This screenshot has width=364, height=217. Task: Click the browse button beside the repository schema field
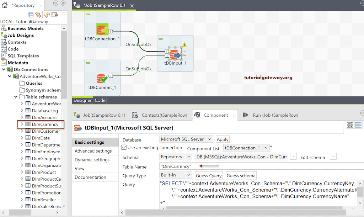coord(293,157)
